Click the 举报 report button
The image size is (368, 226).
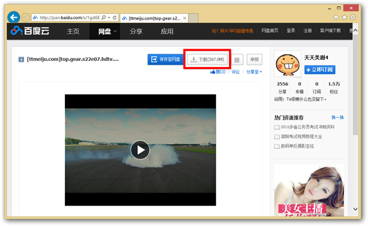point(254,59)
